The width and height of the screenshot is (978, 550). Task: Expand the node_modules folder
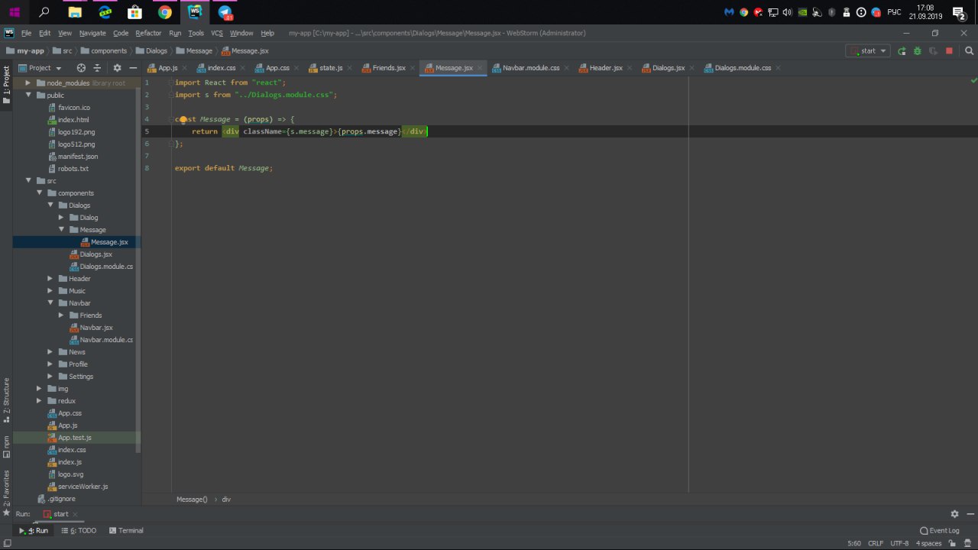click(28, 83)
